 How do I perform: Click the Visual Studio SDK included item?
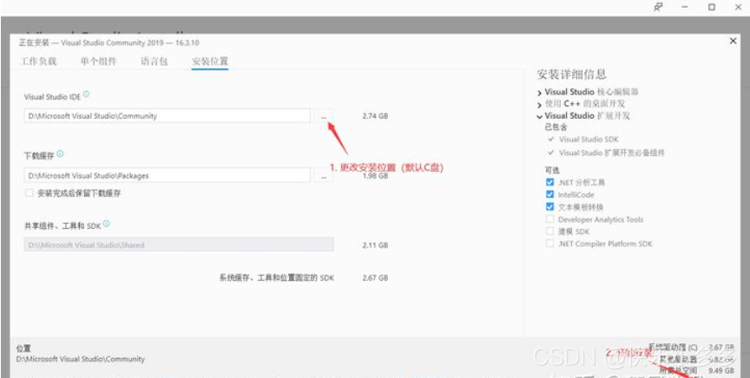click(x=589, y=140)
